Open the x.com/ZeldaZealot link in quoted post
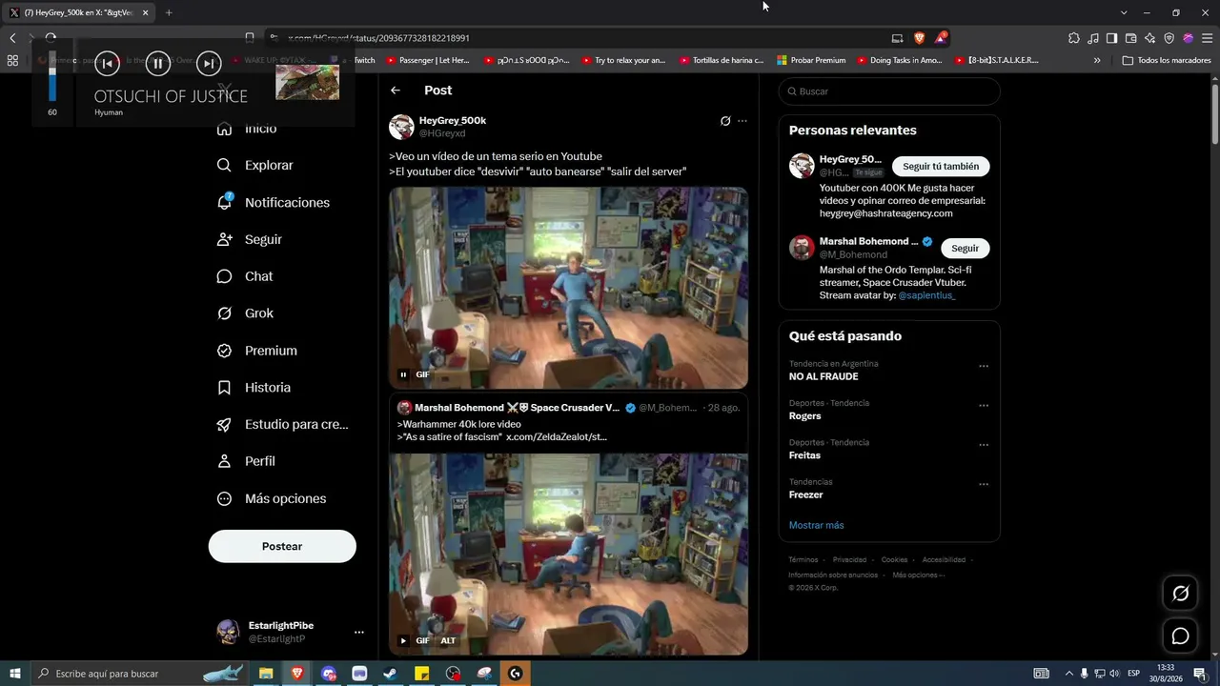The image size is (1220, 686). coord(557,436)
